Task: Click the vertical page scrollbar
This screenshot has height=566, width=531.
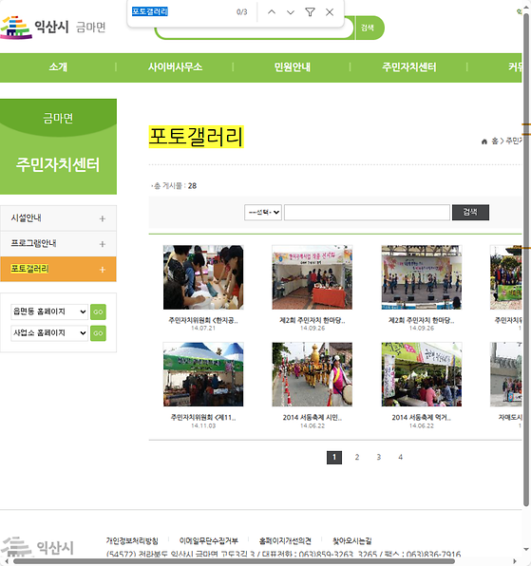Action: (x=526, y=260)
